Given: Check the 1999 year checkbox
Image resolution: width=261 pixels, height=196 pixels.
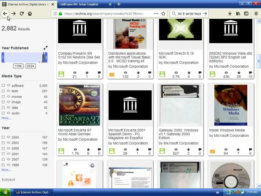Looking at the screenshot, I should pyautogui.click(x=3, y=165).
